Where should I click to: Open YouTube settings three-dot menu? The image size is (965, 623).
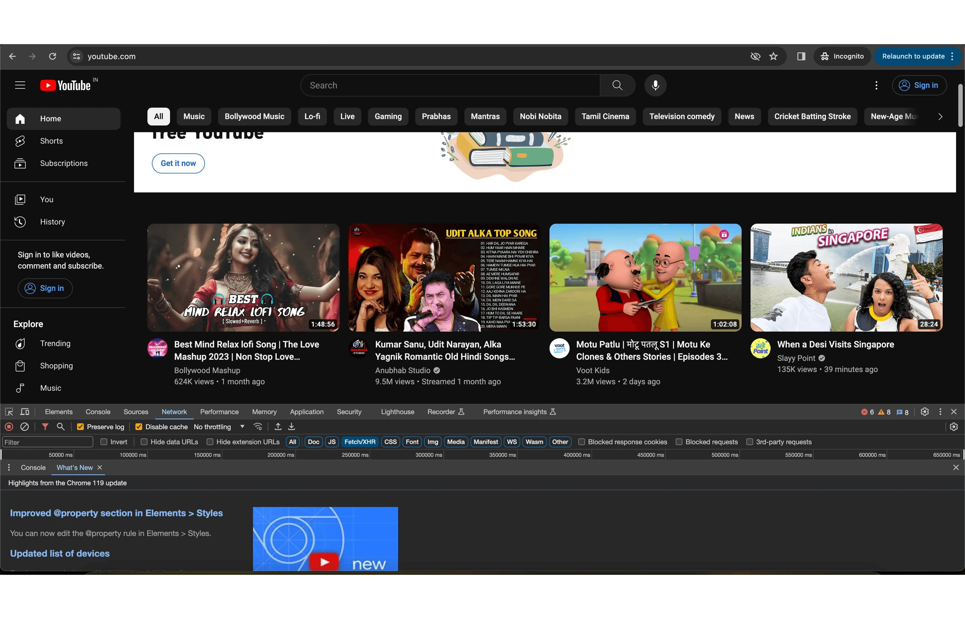click(x=876, y=85)
